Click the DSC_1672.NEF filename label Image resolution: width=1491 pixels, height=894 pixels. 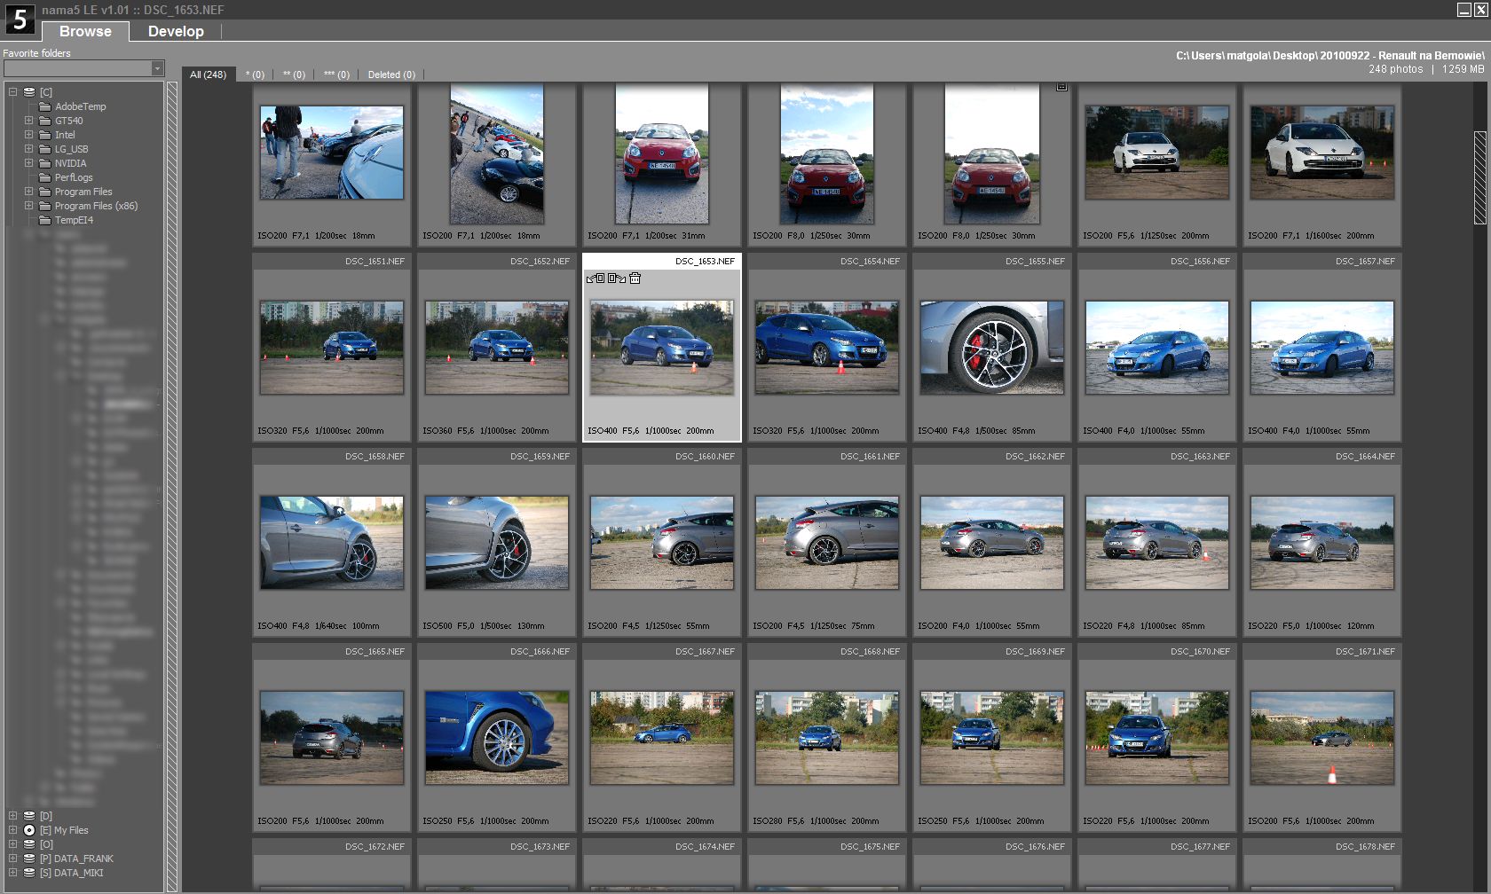[x=375, y=846]
